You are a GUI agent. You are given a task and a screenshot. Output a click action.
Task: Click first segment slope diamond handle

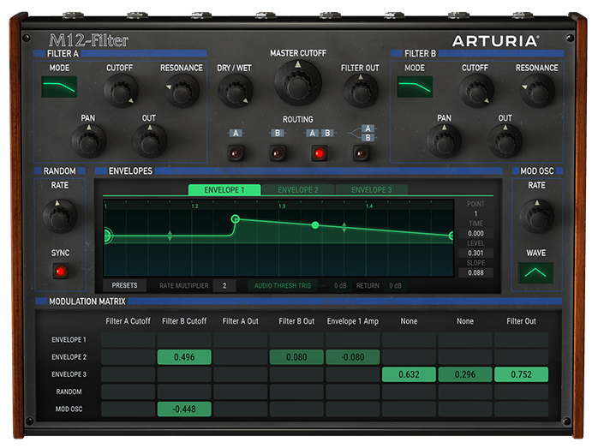pos(170,236)
